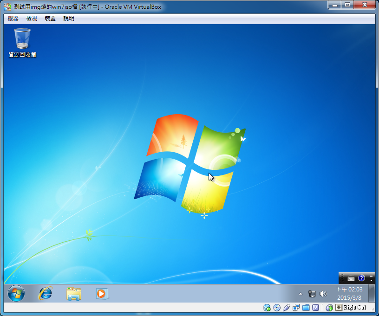Image resolution: width=379 pixels, height=316 pixels.
Task: Click the VirtualBox network adapters indicator
Action: click(x=296, y=308)
